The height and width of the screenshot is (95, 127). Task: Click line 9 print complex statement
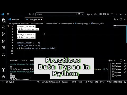pyautogui.click(x=37, y=48)
